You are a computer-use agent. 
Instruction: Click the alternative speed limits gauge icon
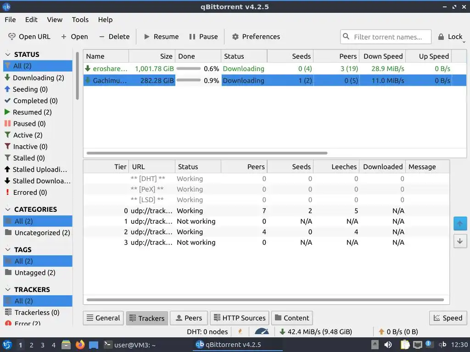(x=262, y=331)
